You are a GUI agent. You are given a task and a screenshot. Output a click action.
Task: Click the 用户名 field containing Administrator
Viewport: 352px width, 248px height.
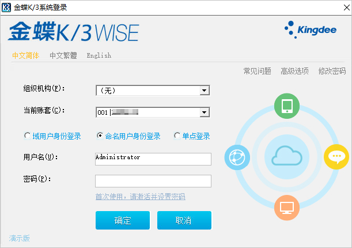coord(153,159)
